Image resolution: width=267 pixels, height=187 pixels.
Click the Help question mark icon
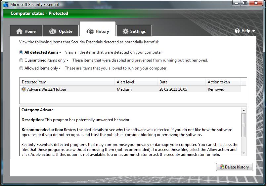(237, 31)
